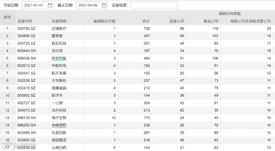Viewport: 275px width, 151px height.
Task: Sort by 保险公司及保险资管公司 column header
Action: pyautogui.click(x=251, y=21)
